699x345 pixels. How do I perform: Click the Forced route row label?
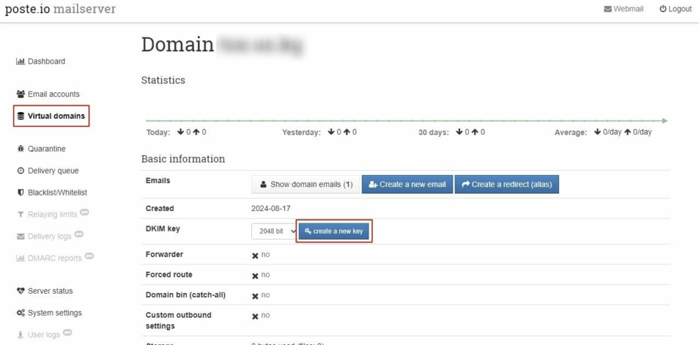(169, 275)
